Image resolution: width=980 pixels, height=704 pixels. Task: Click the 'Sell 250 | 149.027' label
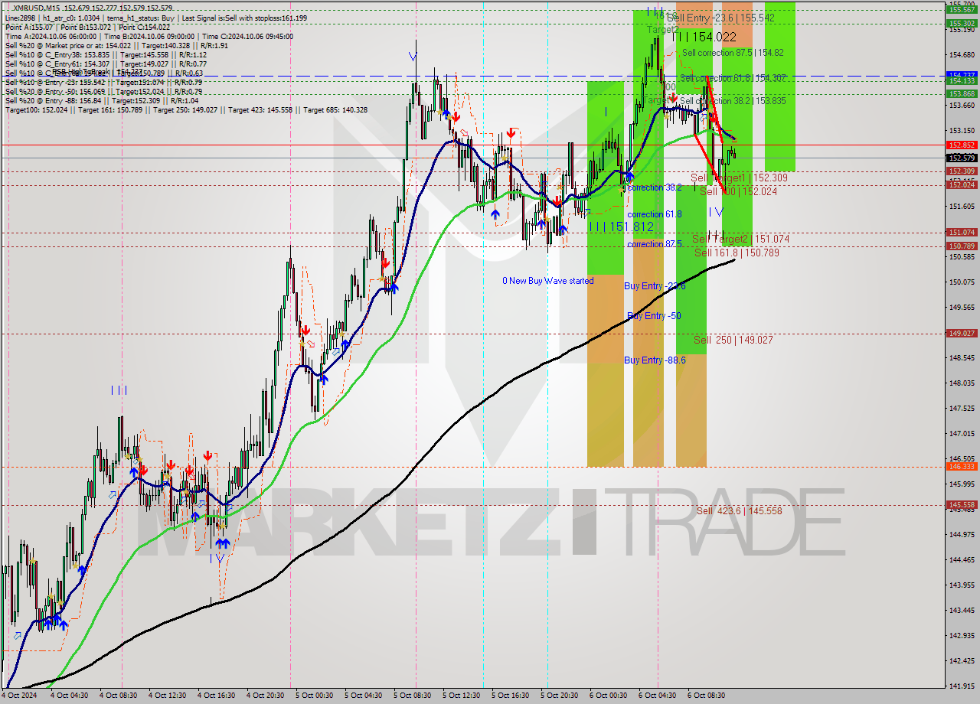[x=733, y=340]
